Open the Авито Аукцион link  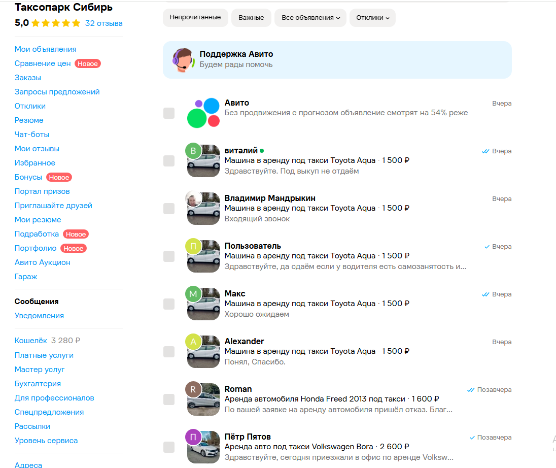pos(43,262)
